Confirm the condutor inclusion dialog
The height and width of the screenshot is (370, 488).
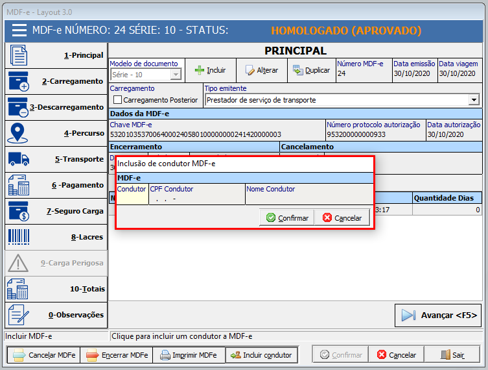click(287, 217)
